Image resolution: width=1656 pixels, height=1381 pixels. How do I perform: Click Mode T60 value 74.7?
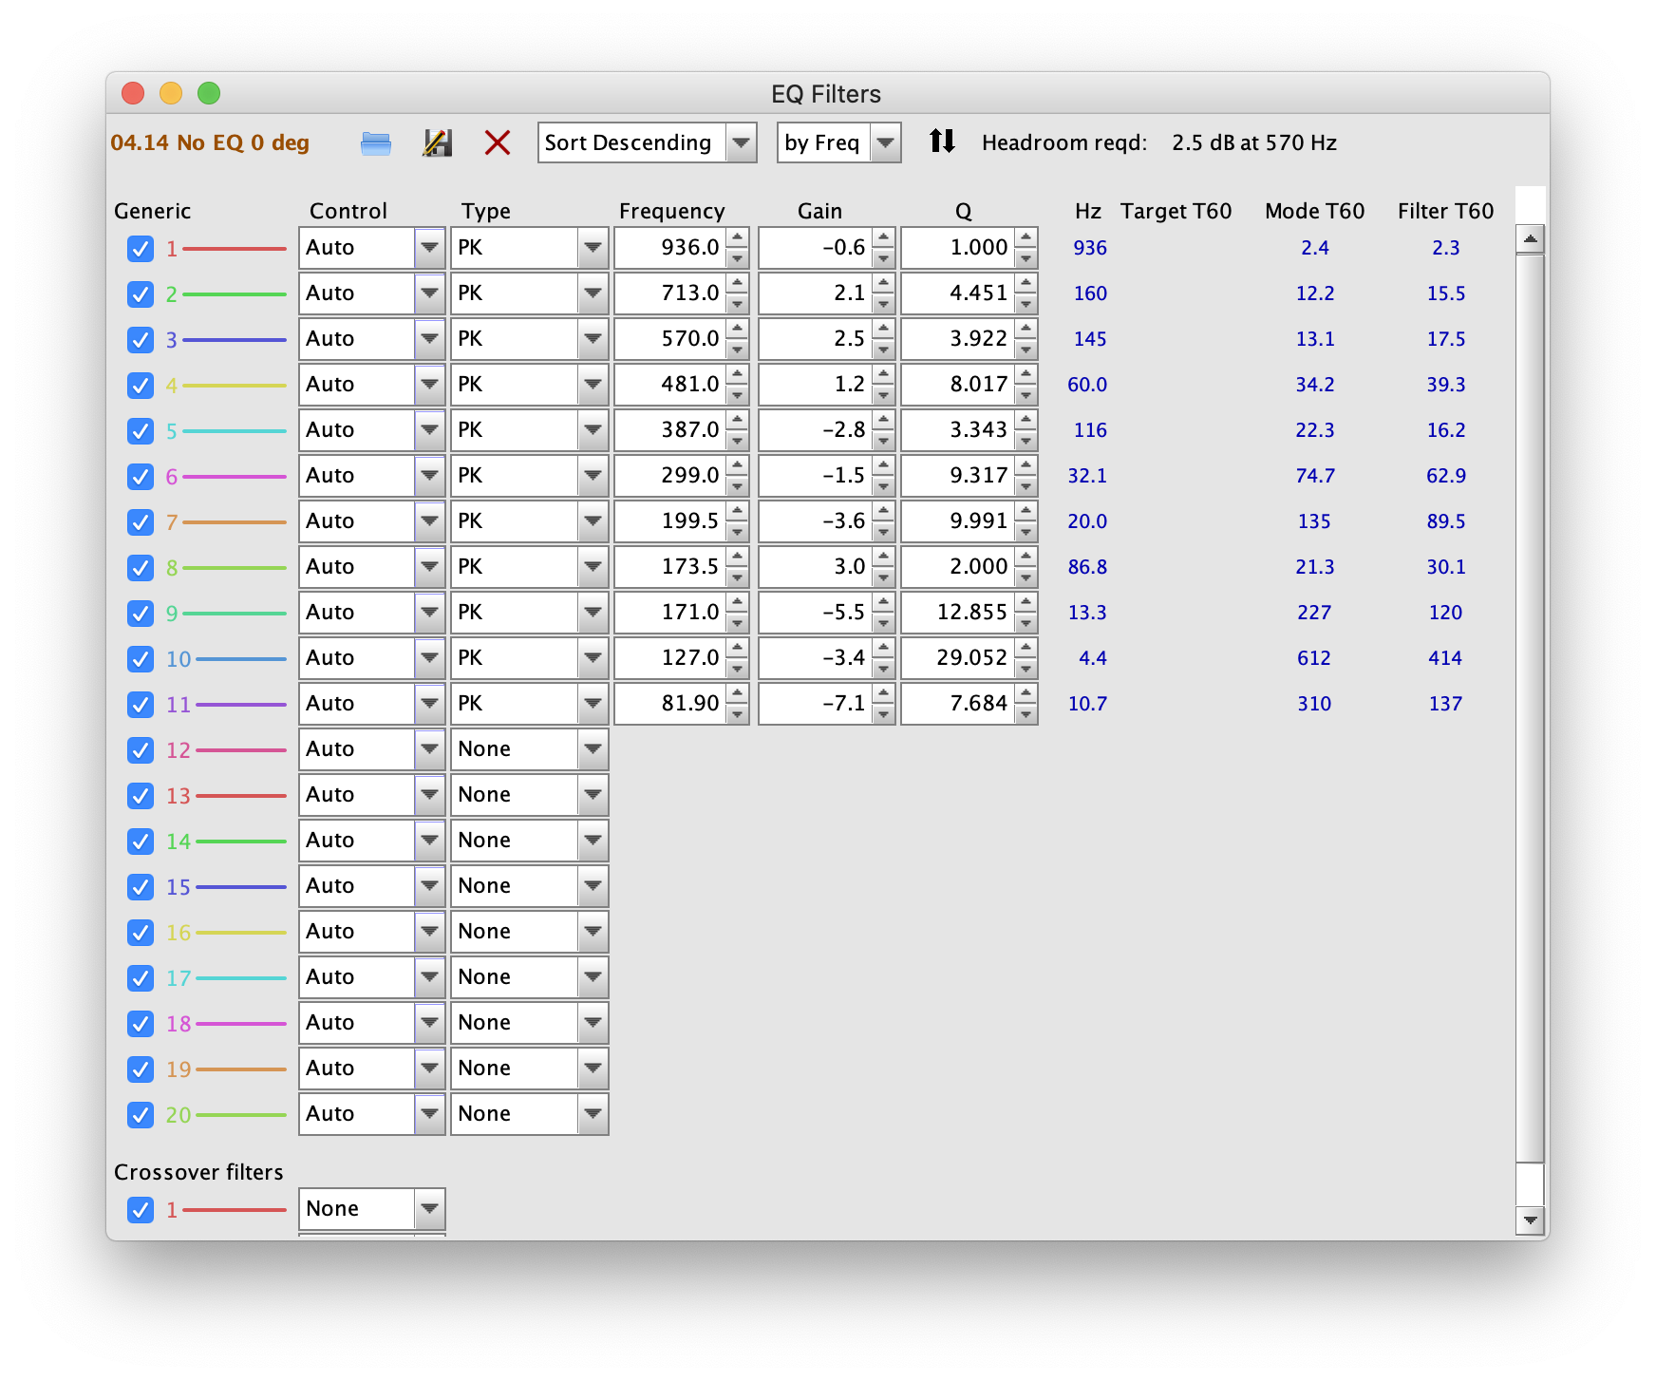click(1315, 476)
